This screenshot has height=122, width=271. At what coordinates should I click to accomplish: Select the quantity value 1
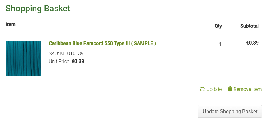(220, 44)
